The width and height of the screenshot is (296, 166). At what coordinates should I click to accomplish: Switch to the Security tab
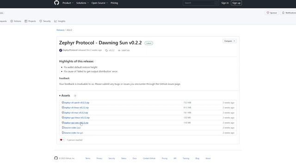45,21
